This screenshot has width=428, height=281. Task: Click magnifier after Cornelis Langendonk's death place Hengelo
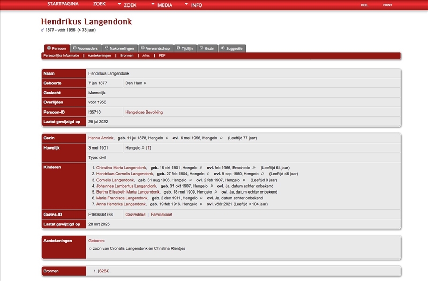[244, 180]
